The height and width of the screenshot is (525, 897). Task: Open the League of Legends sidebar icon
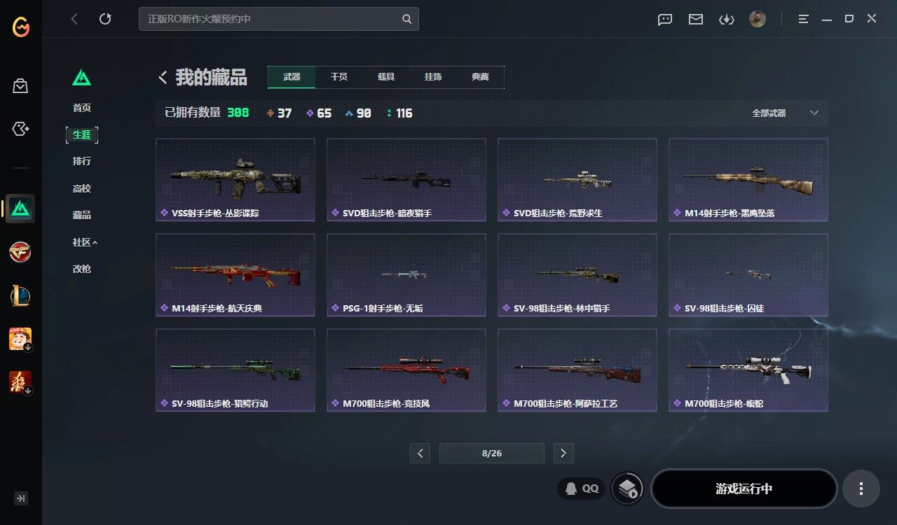(20, 295)
